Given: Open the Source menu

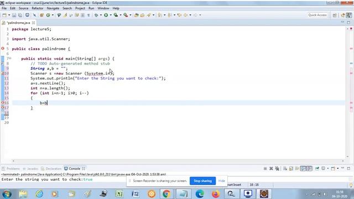Looking at the screenshot, I should pyautogui.click(x=23, y=8).
